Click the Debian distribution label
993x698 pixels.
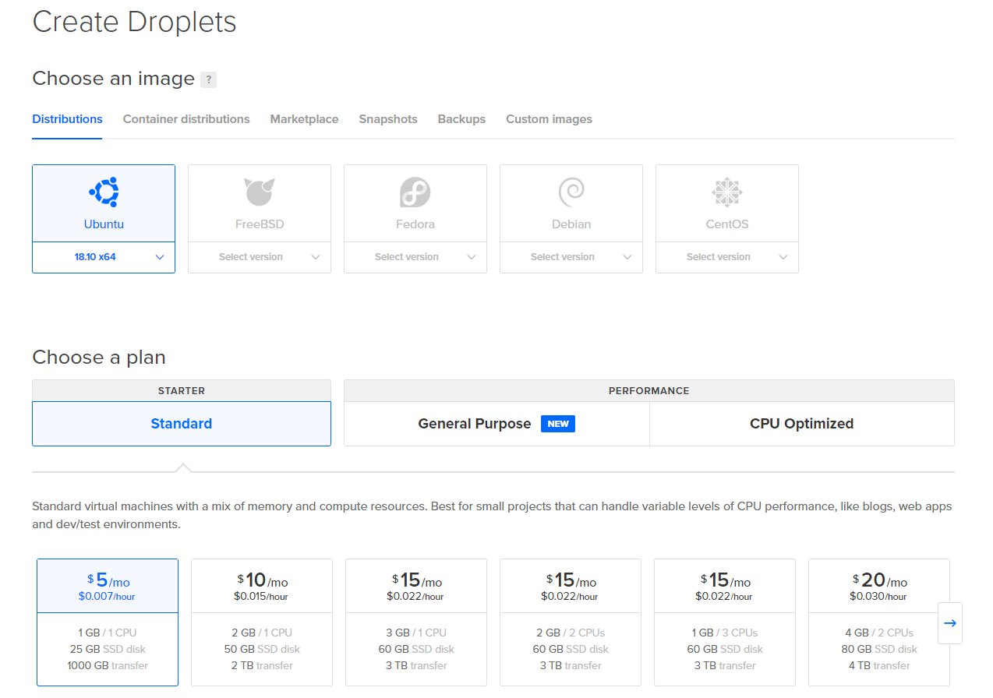[571, 224]
